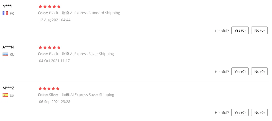Vote Yes on M***Z's review
272x121 pixels.
pyautogui.click(x=240, y=113)
